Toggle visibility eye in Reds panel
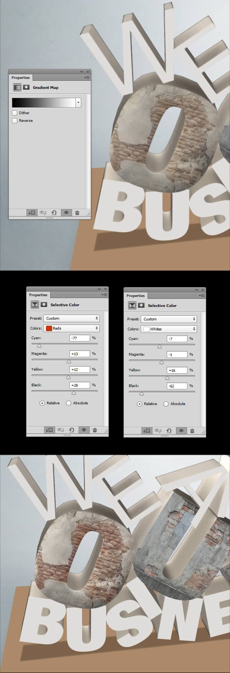Image resolution: width=230 pixels, height=673 pixels. [84, 430]
